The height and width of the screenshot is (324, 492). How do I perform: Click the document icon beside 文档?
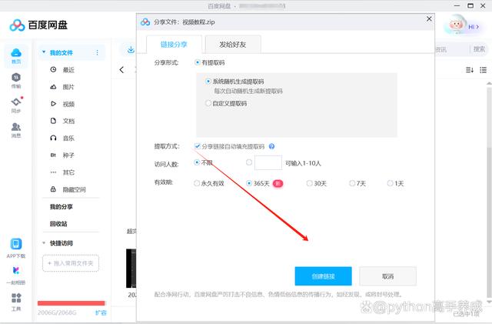[53, 121]
